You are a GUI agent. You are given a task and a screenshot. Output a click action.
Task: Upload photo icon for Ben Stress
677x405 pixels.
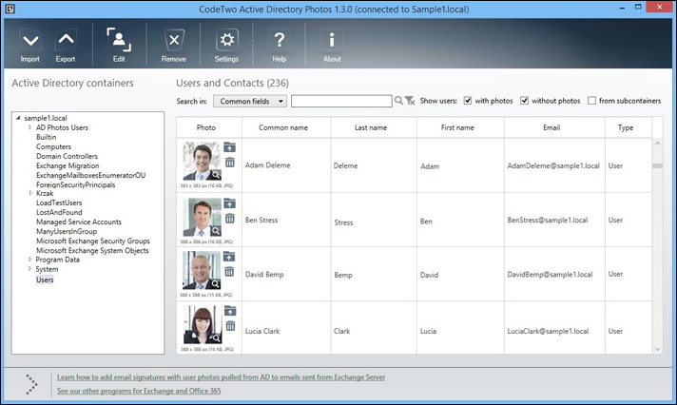point(230,203)
